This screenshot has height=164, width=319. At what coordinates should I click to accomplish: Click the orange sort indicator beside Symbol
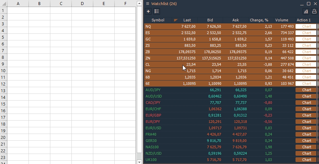click(x=176, y=20)
